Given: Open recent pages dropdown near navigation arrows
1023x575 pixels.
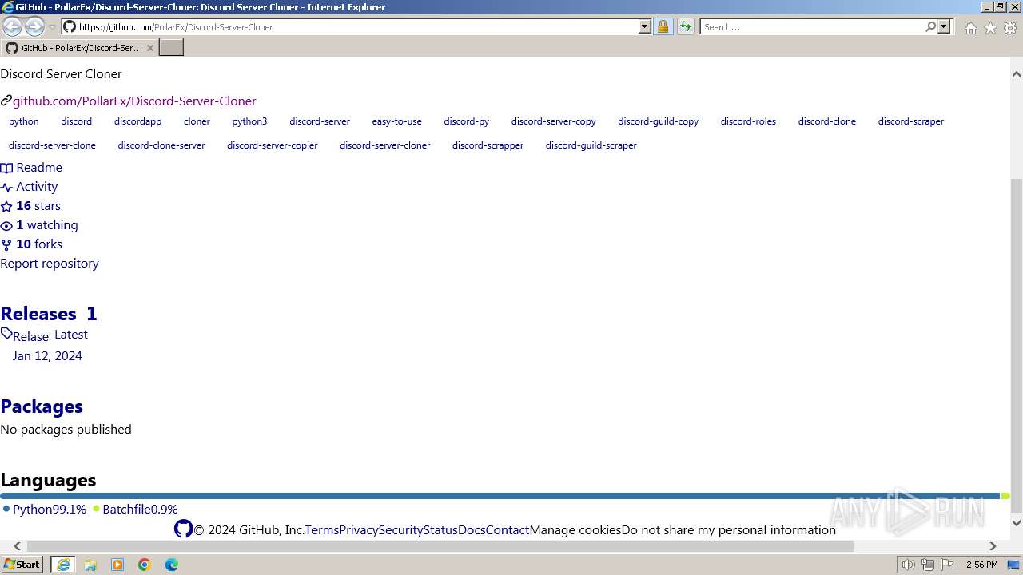Looking at the screenshot, I should 52,27.
